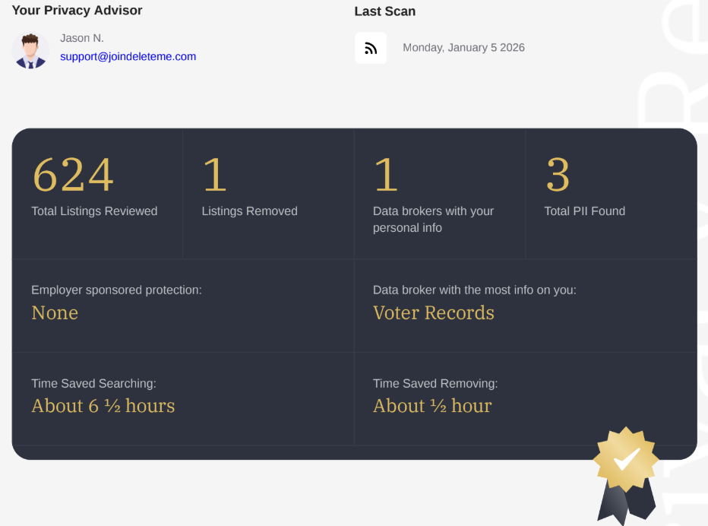Click the privacy advisor avatar picture

point(30,50)
